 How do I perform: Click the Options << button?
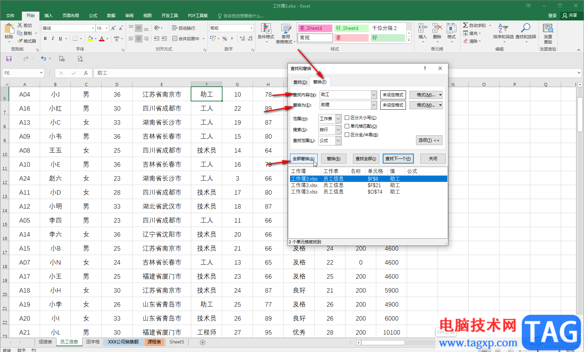[x=429, y=140]
